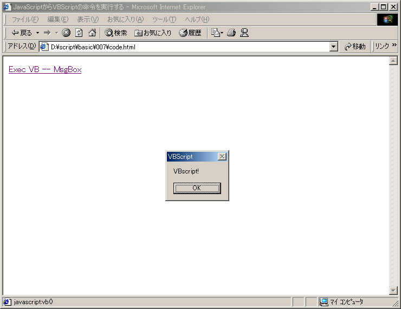Go to the home page icon

(92, 33)
